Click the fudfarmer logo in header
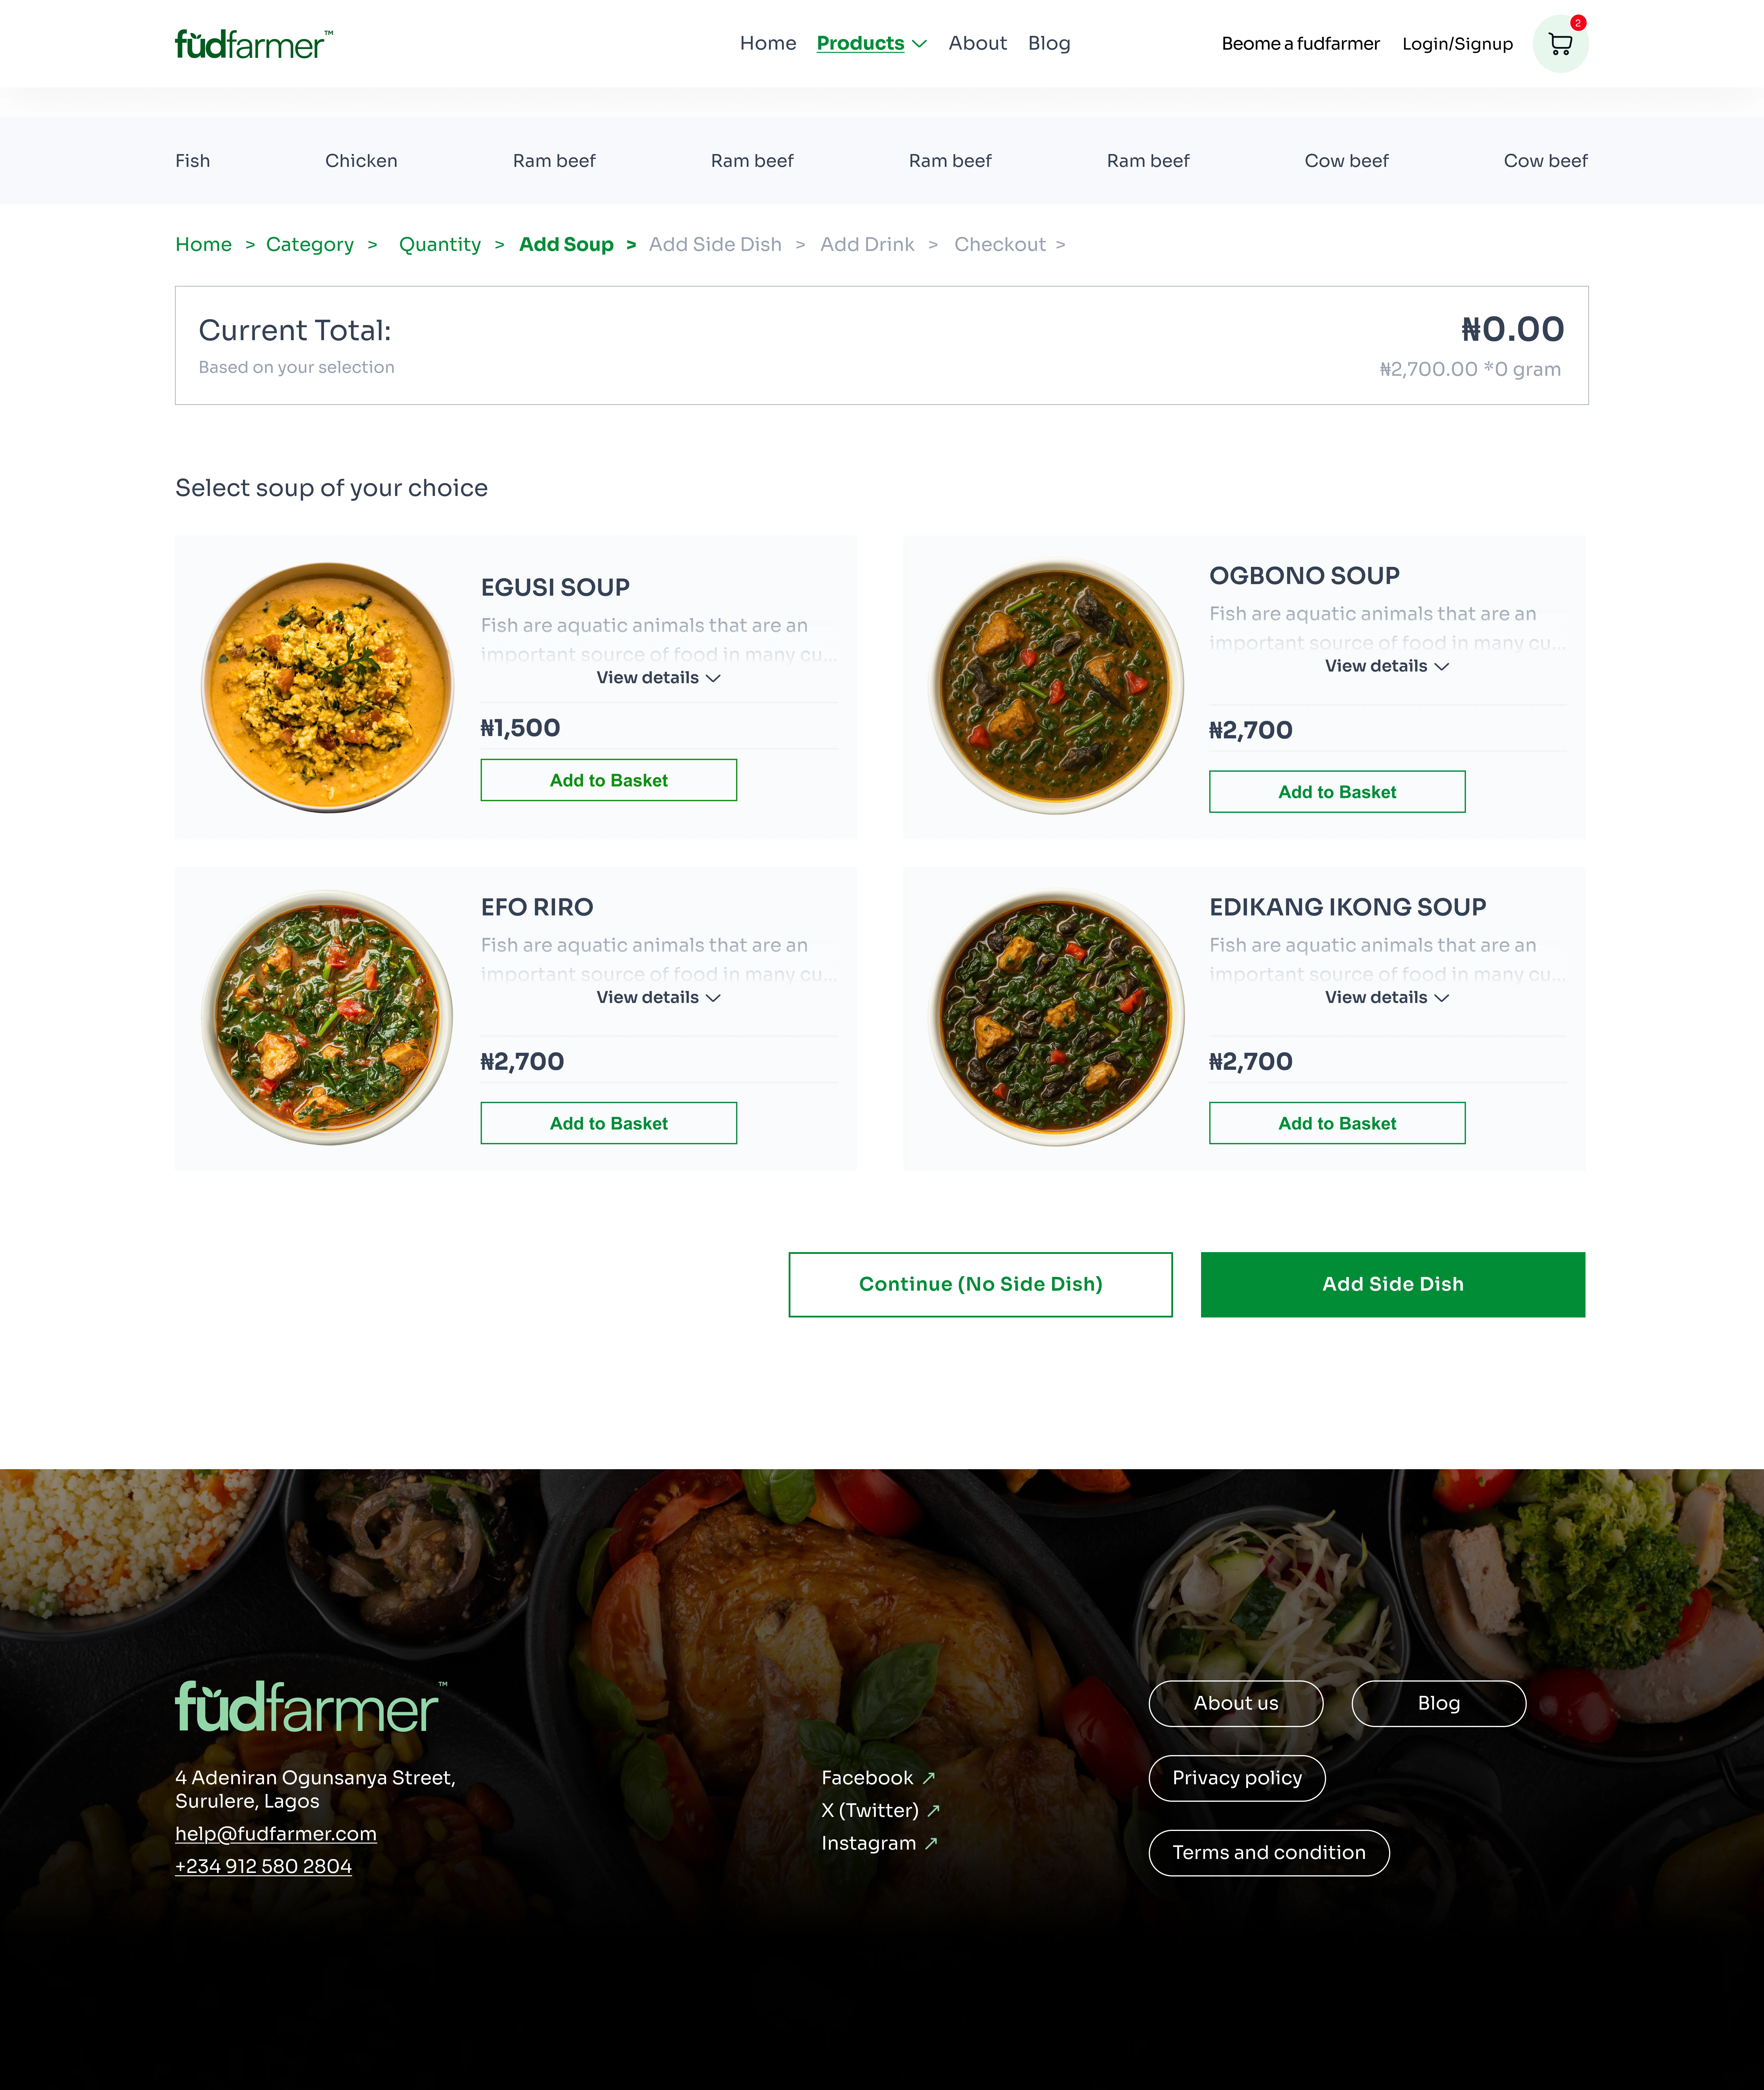1764x2090 pixels. point(254,44)
